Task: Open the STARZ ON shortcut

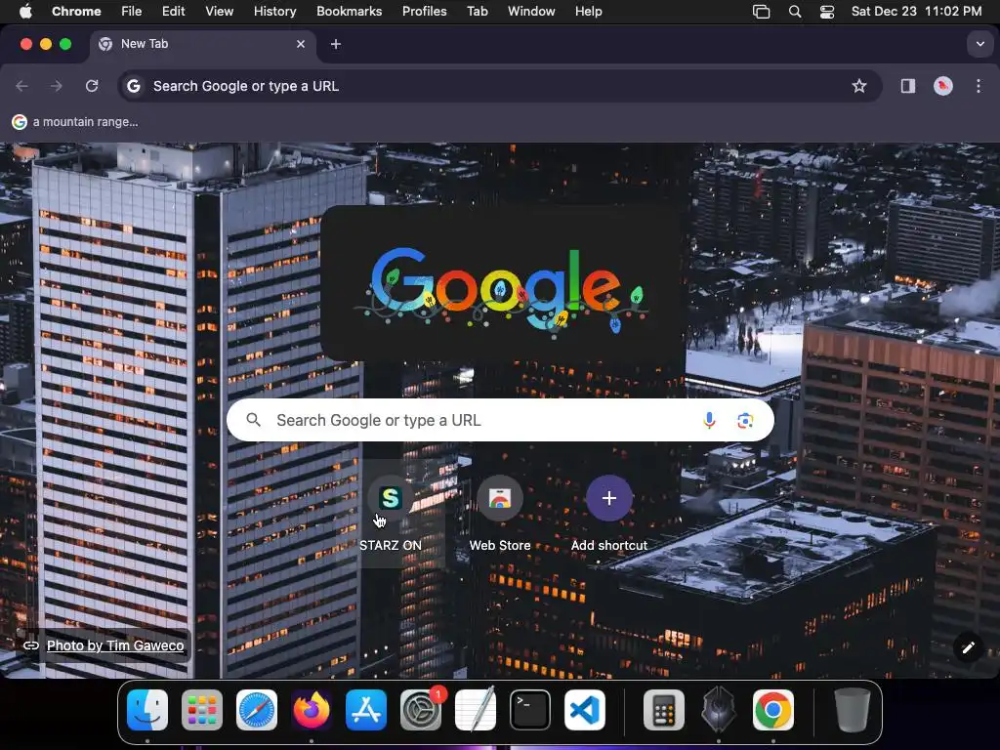Action: 391,514
